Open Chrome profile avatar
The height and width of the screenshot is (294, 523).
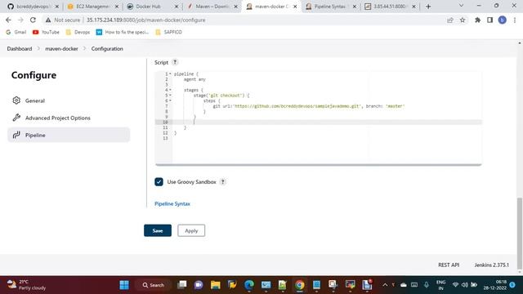502,20
